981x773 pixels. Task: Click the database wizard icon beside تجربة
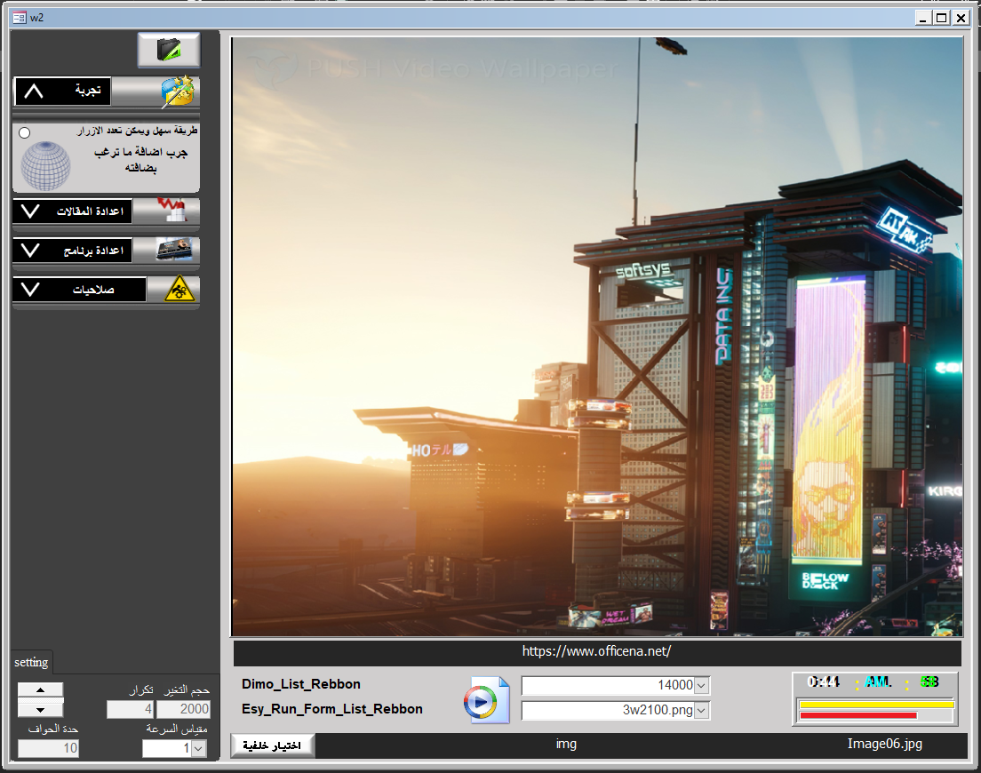179,92
